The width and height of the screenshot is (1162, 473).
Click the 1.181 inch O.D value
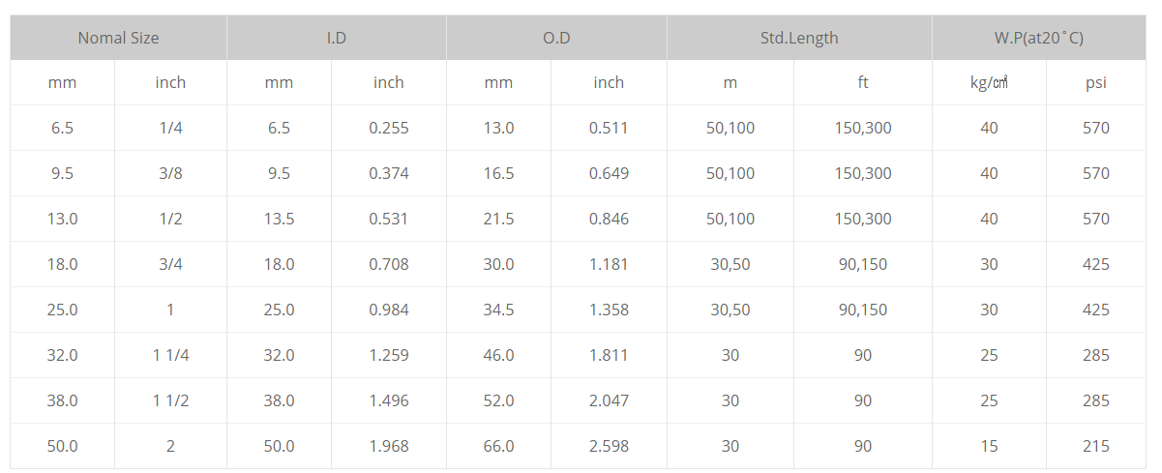pyautogui.click(x=609, y=265)
